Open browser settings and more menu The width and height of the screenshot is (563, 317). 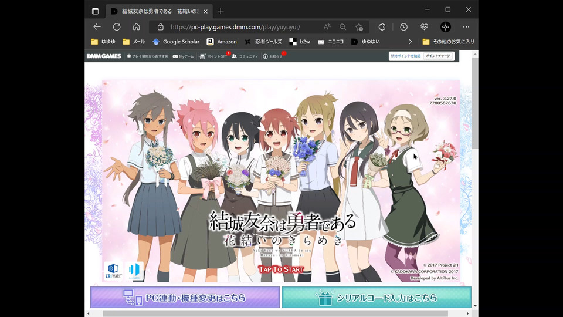(x=466, y=27)
